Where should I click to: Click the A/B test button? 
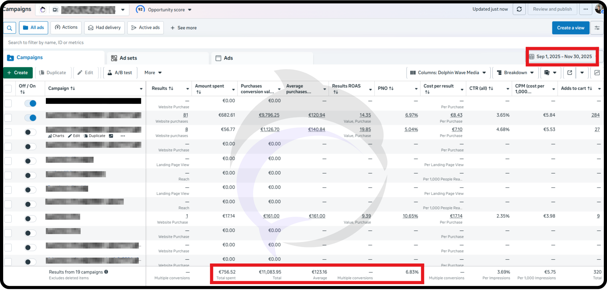pos(120,73)
